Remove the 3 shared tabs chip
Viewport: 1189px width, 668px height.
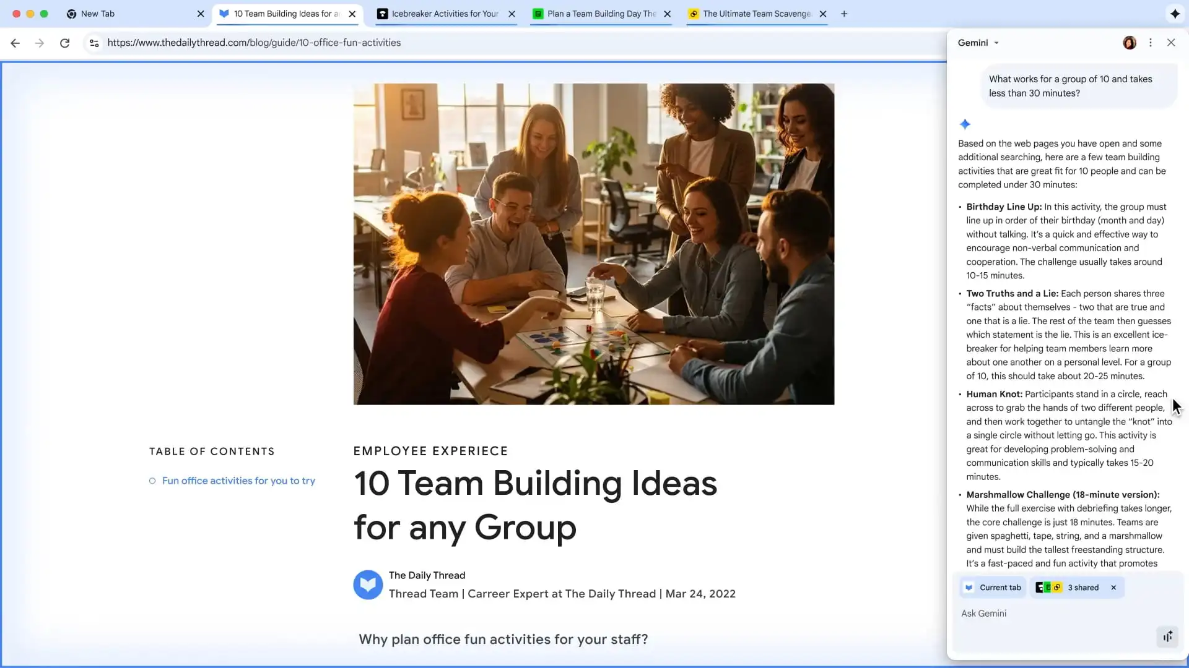point(1113,588)
